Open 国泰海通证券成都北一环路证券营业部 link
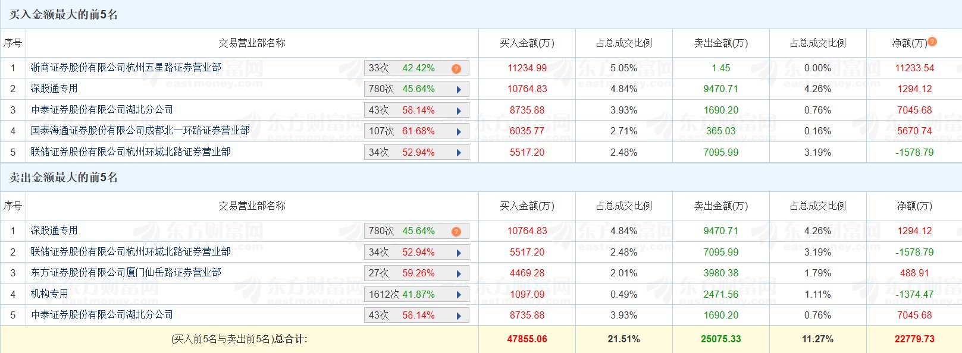The width and height of the screenshot is (962, 353). pos(140,131)
